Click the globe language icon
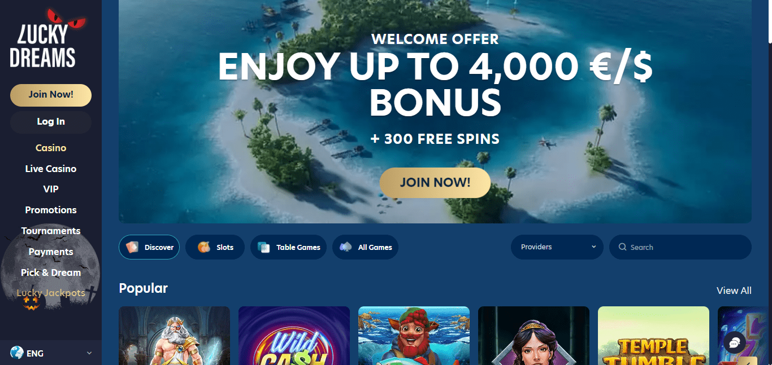 point(16,353)
